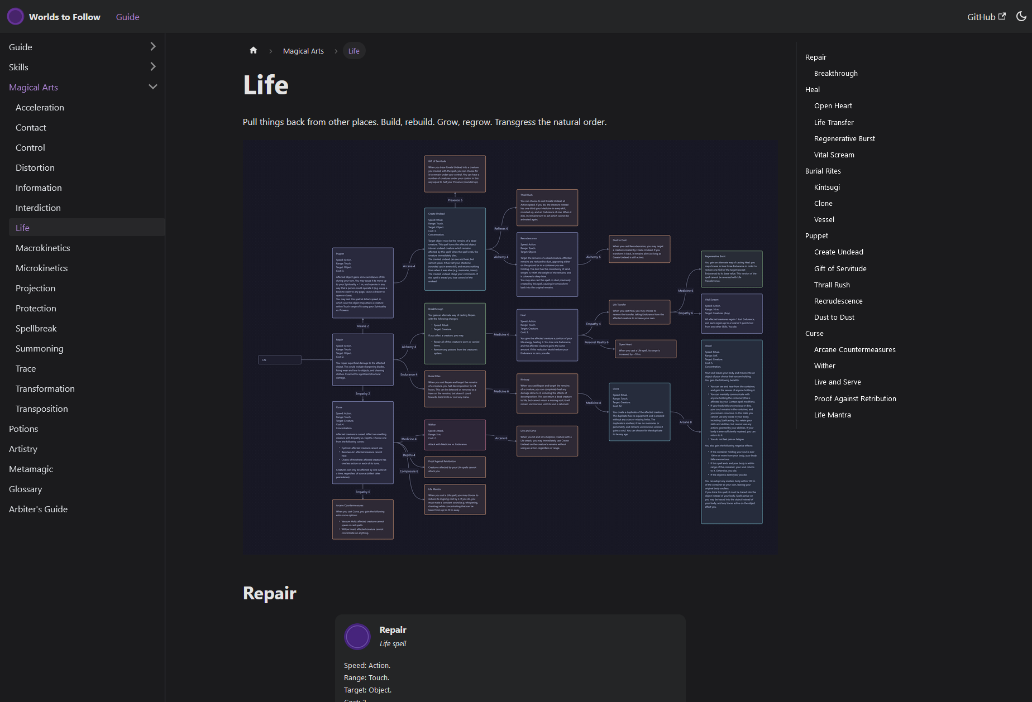
Task: Open Guide from the top navigation
Action: [127, 17]
